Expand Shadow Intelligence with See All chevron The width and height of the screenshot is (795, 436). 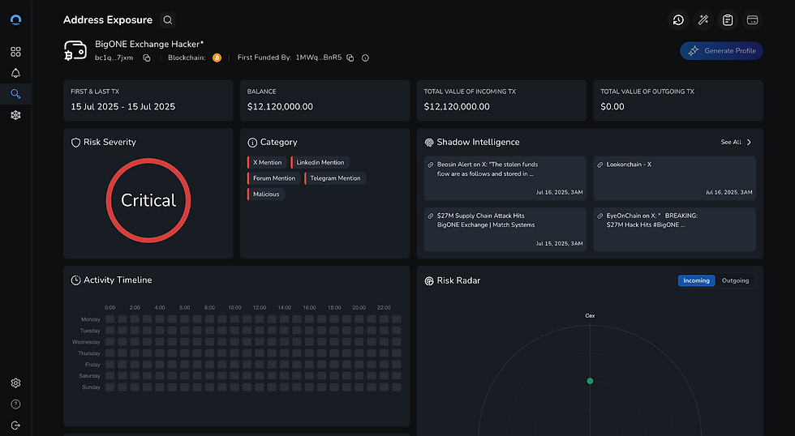point(749,143)
